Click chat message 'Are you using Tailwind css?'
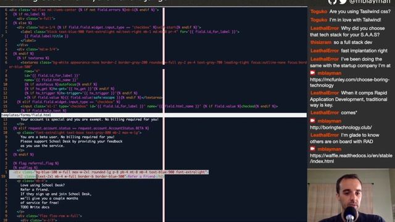Viewport: 395px width, 222px height. [x=360, y=12]
